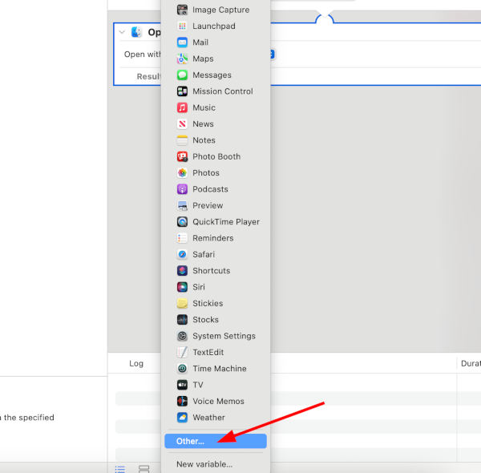Open the Results tab of the action
The image size is (481, 473).
pos(149,76)
